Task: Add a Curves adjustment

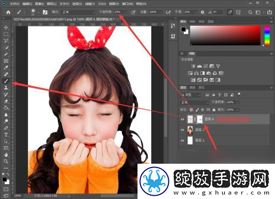Action: (206, 66)
